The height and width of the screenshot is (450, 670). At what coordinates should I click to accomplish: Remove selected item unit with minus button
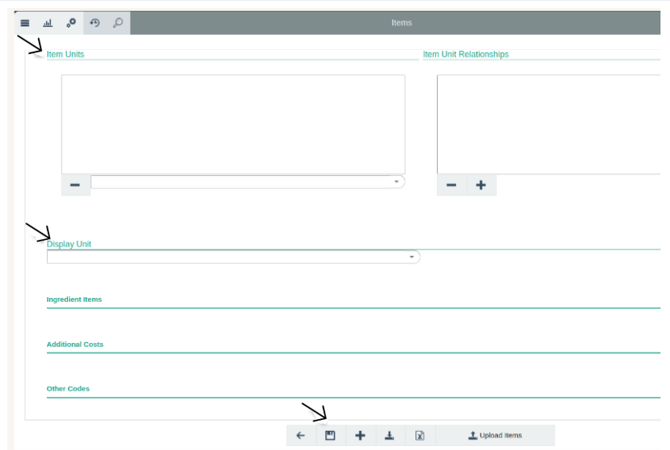point(75,185)
